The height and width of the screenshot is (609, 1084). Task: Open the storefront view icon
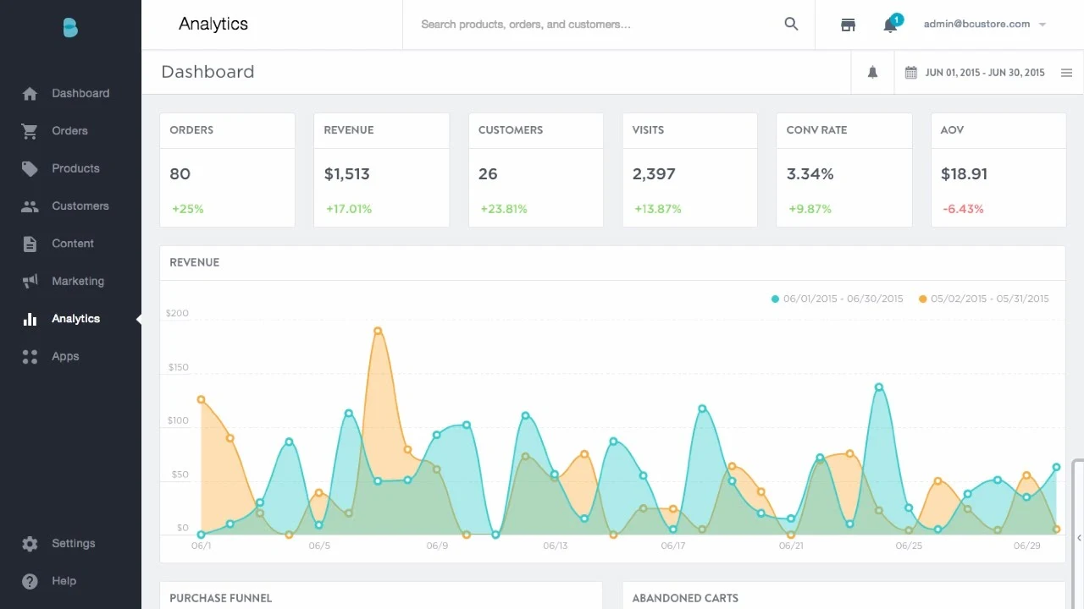848,25
